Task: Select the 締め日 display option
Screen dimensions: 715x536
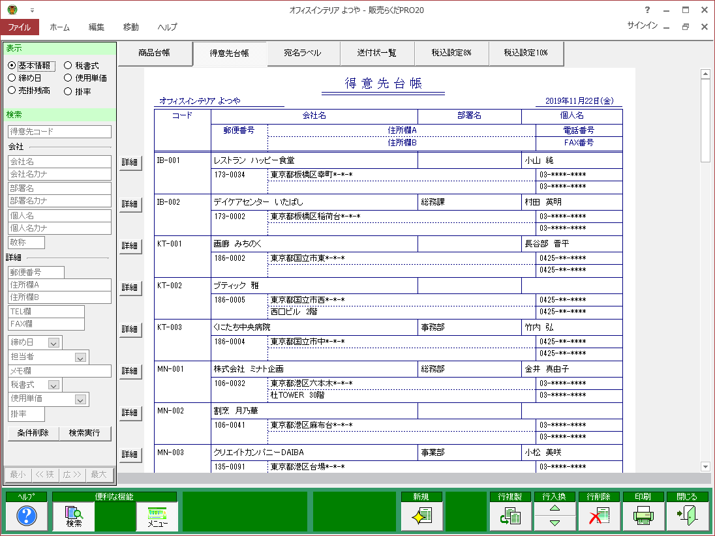Action: coord(12,78)
